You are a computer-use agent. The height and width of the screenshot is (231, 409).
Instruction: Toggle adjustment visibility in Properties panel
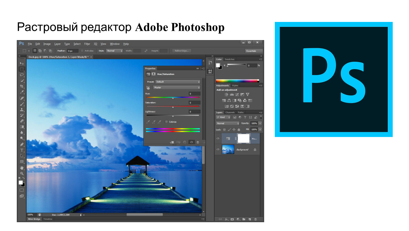(x=191, y=142)
